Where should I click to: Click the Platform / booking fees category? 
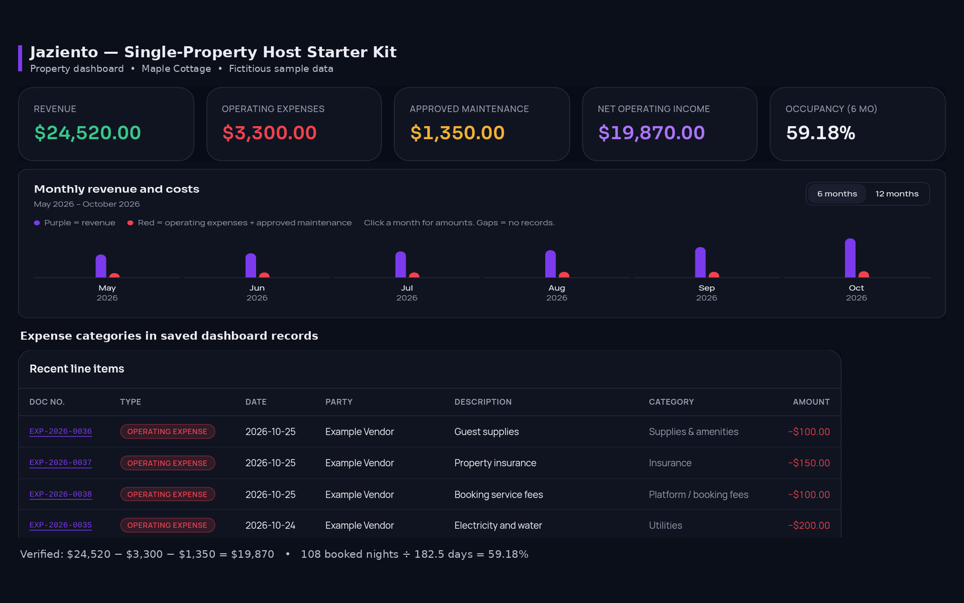(x=699, y=494)
